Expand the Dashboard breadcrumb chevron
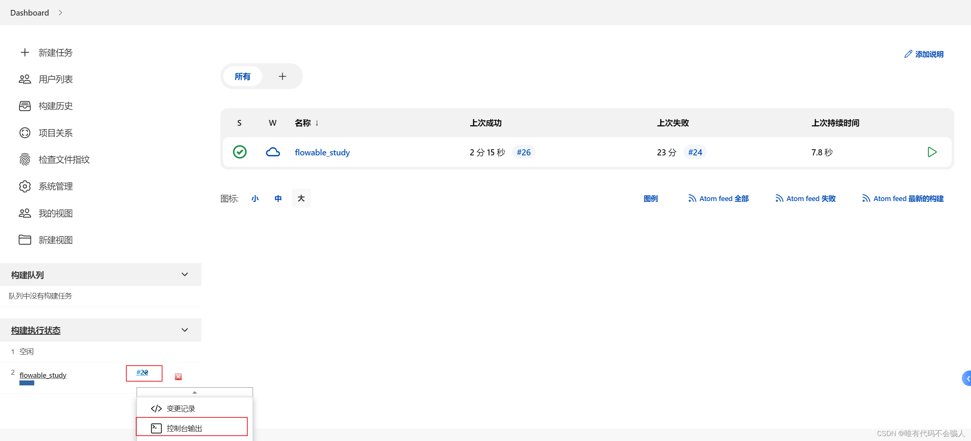The height and width of the screenshot is (441, 971). point(60,13)
